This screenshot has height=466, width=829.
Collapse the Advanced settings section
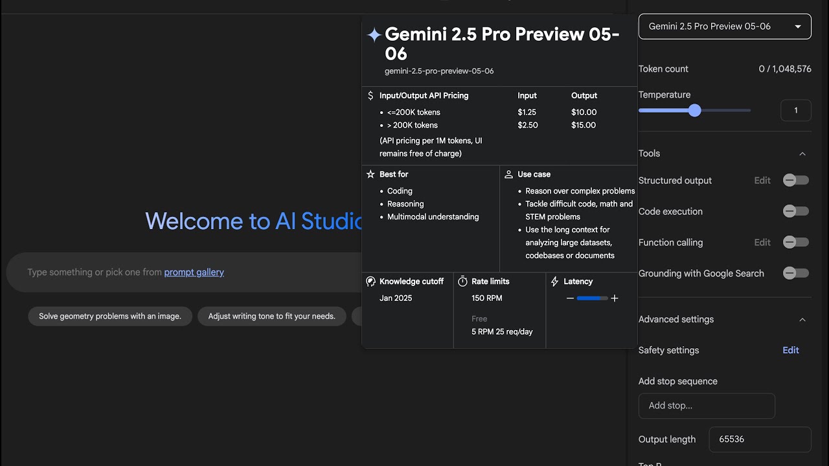tap(802, 320)
